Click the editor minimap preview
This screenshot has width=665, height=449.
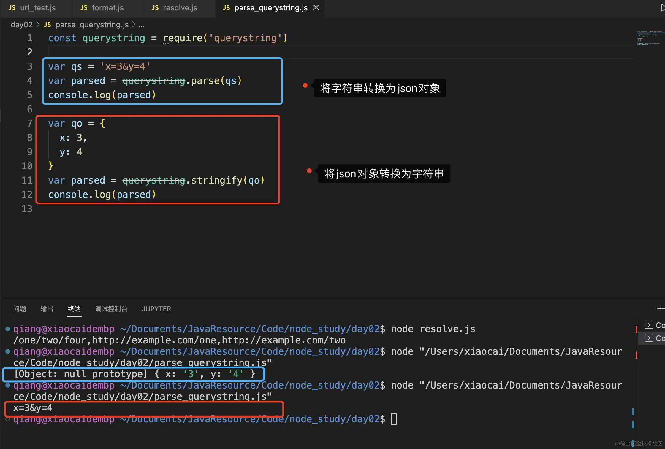coord(649,38)
